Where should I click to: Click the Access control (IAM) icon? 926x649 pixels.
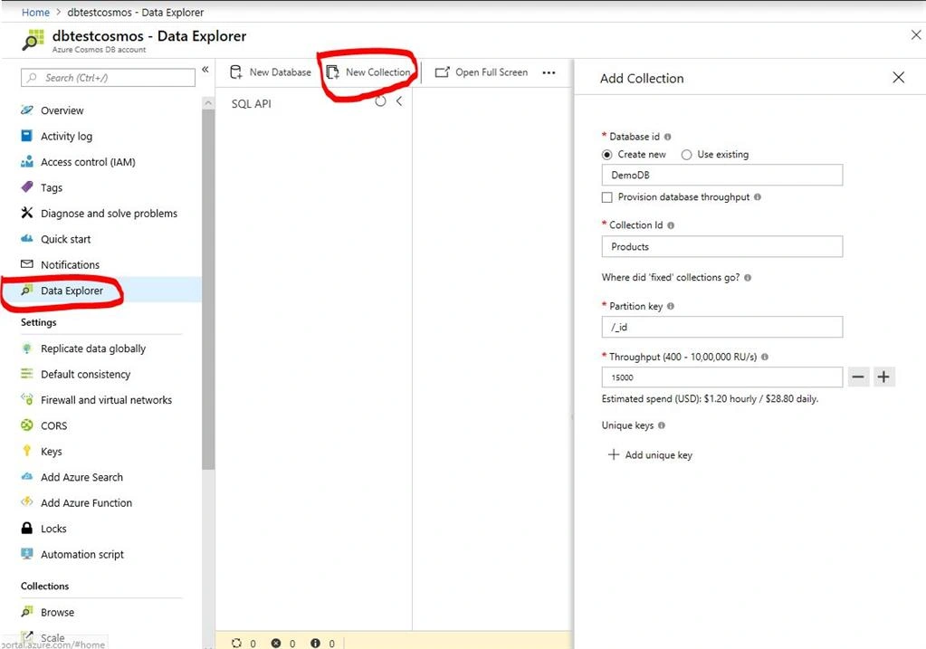click(26, 161)
